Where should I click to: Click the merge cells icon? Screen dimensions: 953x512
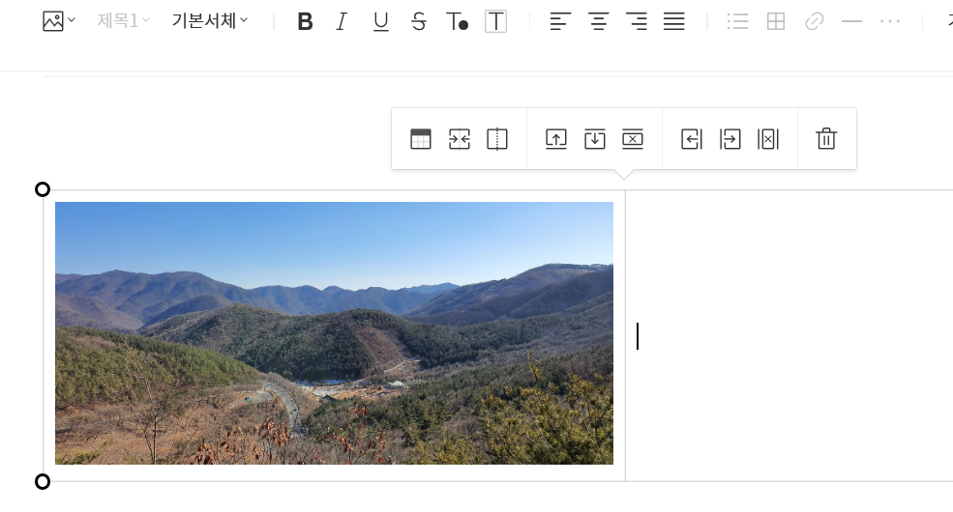460,139
